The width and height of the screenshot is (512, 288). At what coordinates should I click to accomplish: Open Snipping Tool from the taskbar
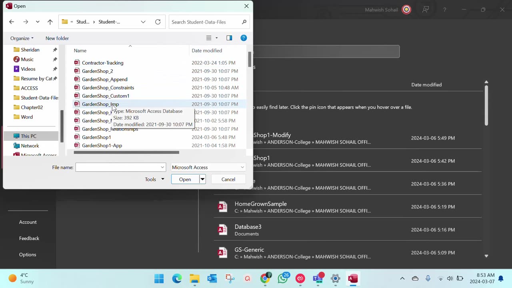(x=230, y=278)
